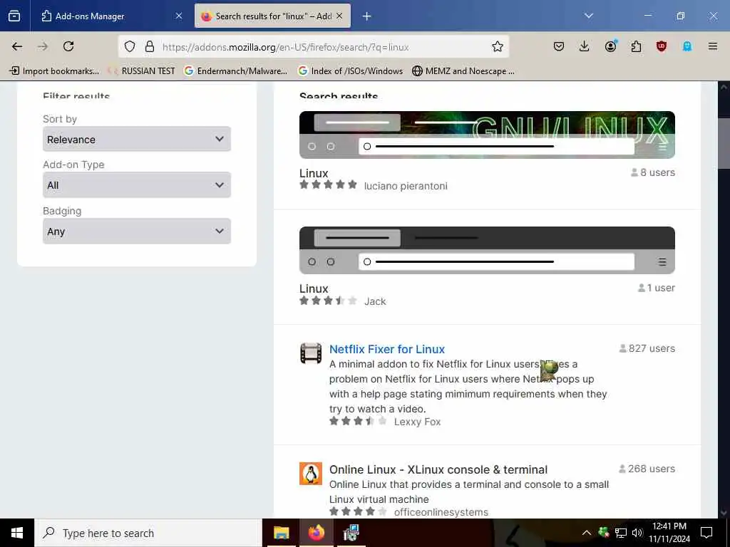This screenshot has height=547, width=730.
Task: Open tracking protection shield icon
Action: [x=130, y=46]
